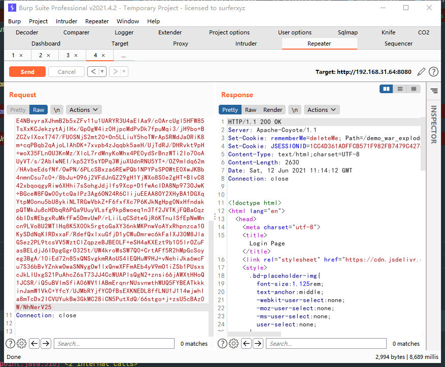
Task: Focus the request search field
Action: click(114, 344)
